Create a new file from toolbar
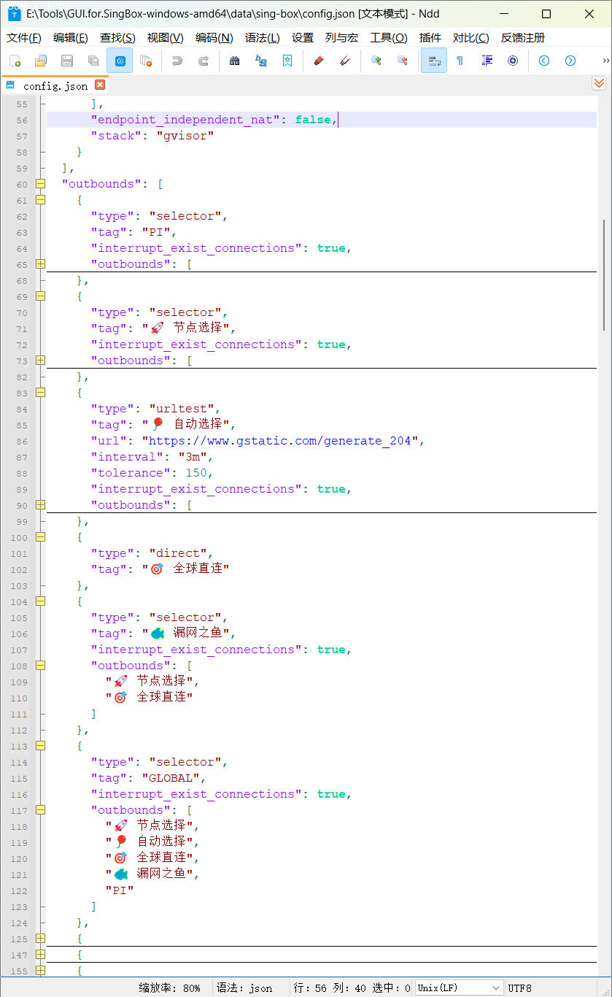Image resolution: width=612 pixels, height=997 pixels. 15,61
